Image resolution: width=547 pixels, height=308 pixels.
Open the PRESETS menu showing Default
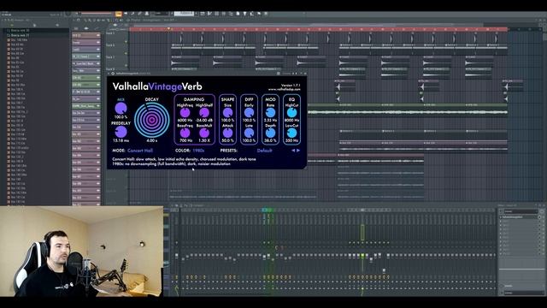click(264, 151)
